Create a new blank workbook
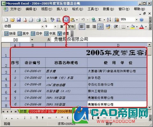This screenshot has height=127, width=153. (x=6, y=20)
